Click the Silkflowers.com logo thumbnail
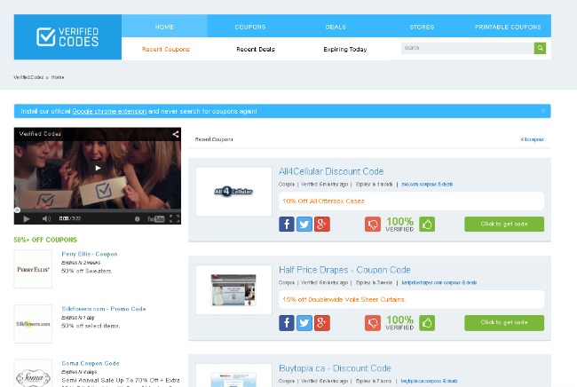This screenshot has height=387, width=577. pos(33,324)
